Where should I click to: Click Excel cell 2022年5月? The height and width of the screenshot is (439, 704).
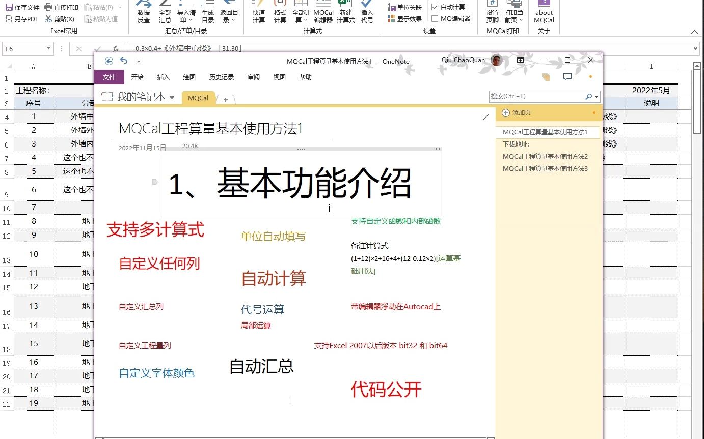[651, 91]
